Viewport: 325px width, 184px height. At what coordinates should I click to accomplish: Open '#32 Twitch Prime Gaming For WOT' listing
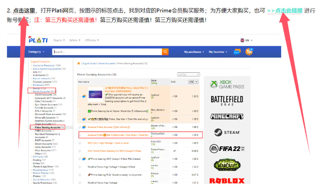tap(114, 151)
